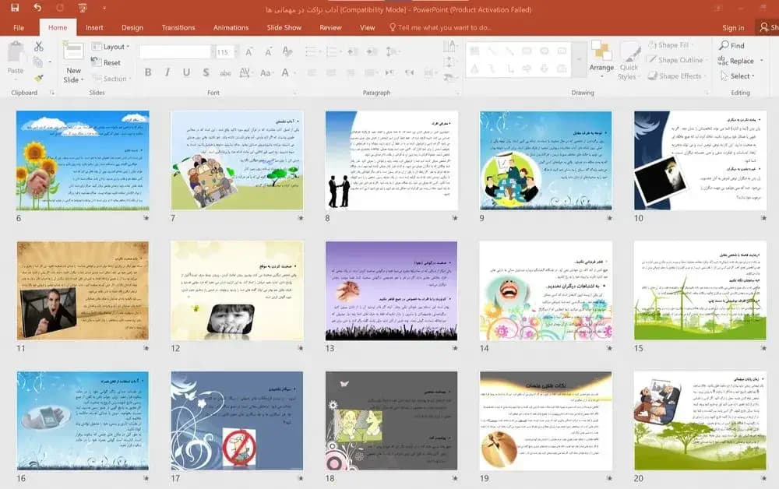The image size is (779, 489).
Task: Select slide 17 no-smoking sign thumbnail
Action: (x=237, y=421)
